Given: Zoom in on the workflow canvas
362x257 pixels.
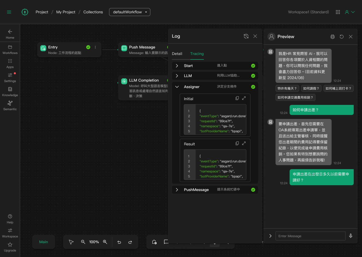Looking at the screenshot, I should [x=105, y=242].
